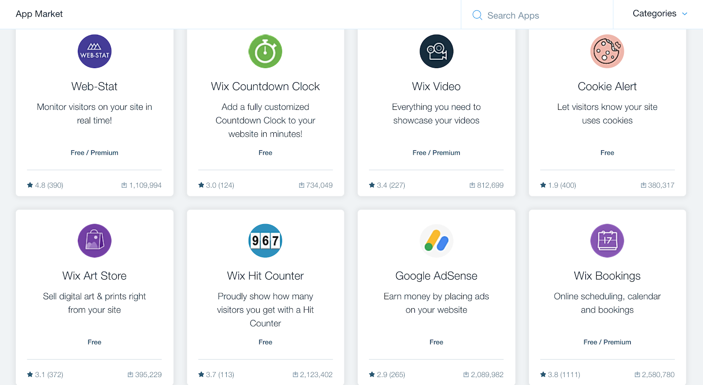Open the Wix Art Store bag icon
703x385 pixels.
click(94, 241)
